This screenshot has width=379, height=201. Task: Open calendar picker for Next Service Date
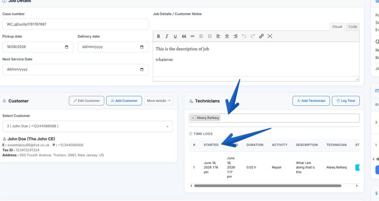tap(142, 70)
